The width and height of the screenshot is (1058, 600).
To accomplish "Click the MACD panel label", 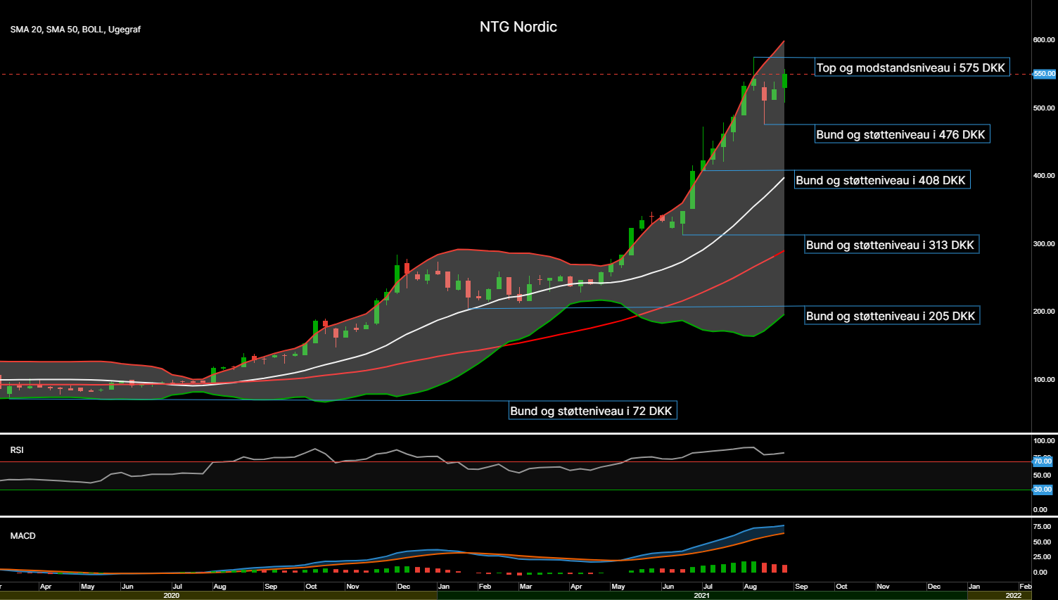I will coord(23,536).
